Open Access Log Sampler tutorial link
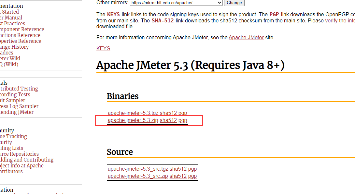Screen dimensions: 355x194 (19, 106)
